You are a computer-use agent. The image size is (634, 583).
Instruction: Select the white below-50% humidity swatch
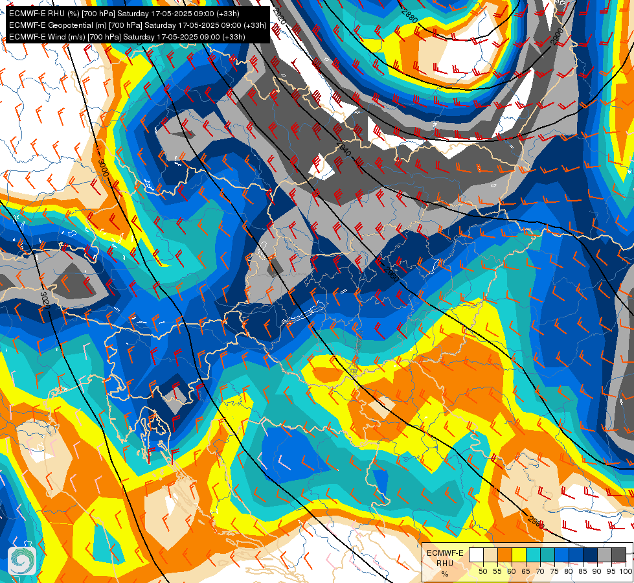(476, 555)
